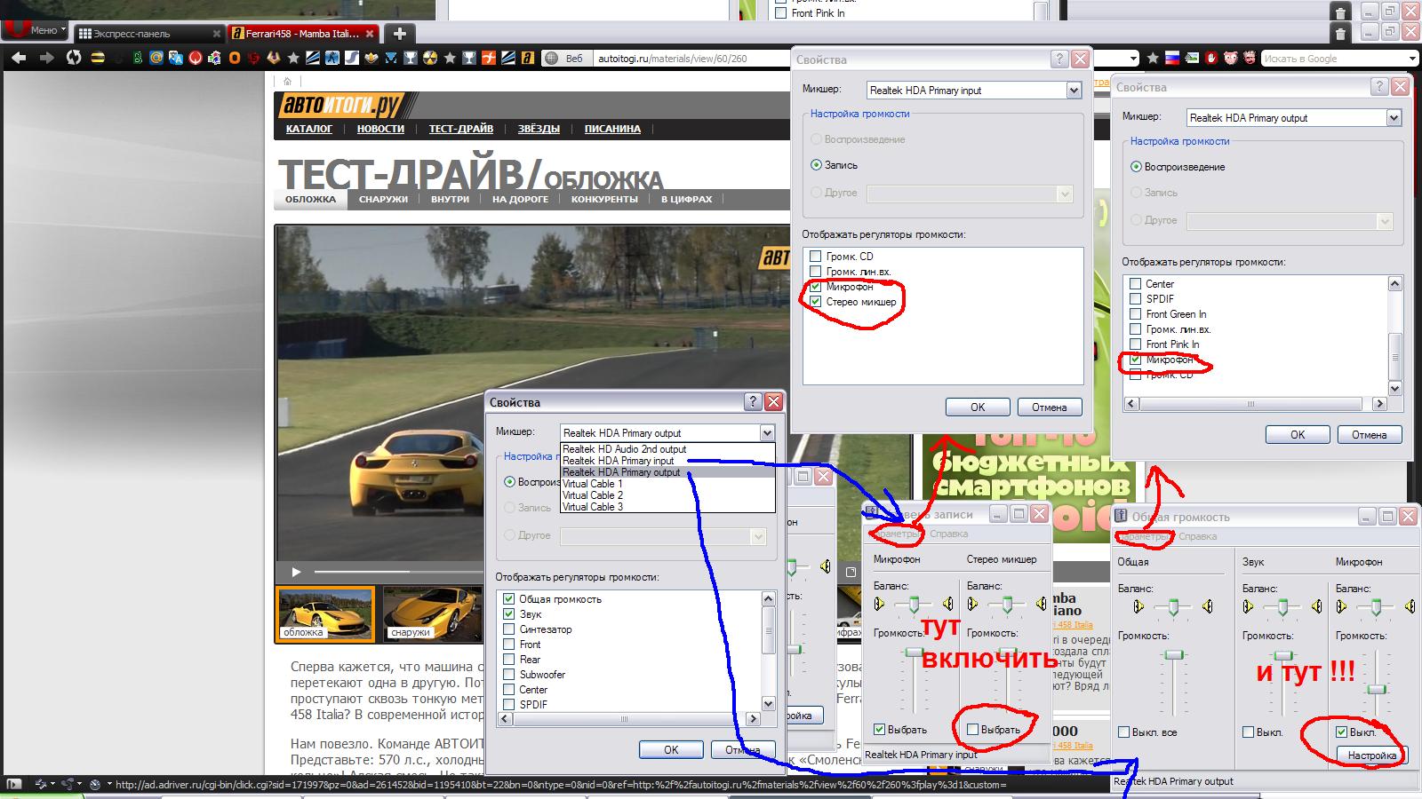The height and width of the screenshot is (799, 1422).
Task: Expand the Микшер combo in front Свойства dialog
Action: (767, 433)
